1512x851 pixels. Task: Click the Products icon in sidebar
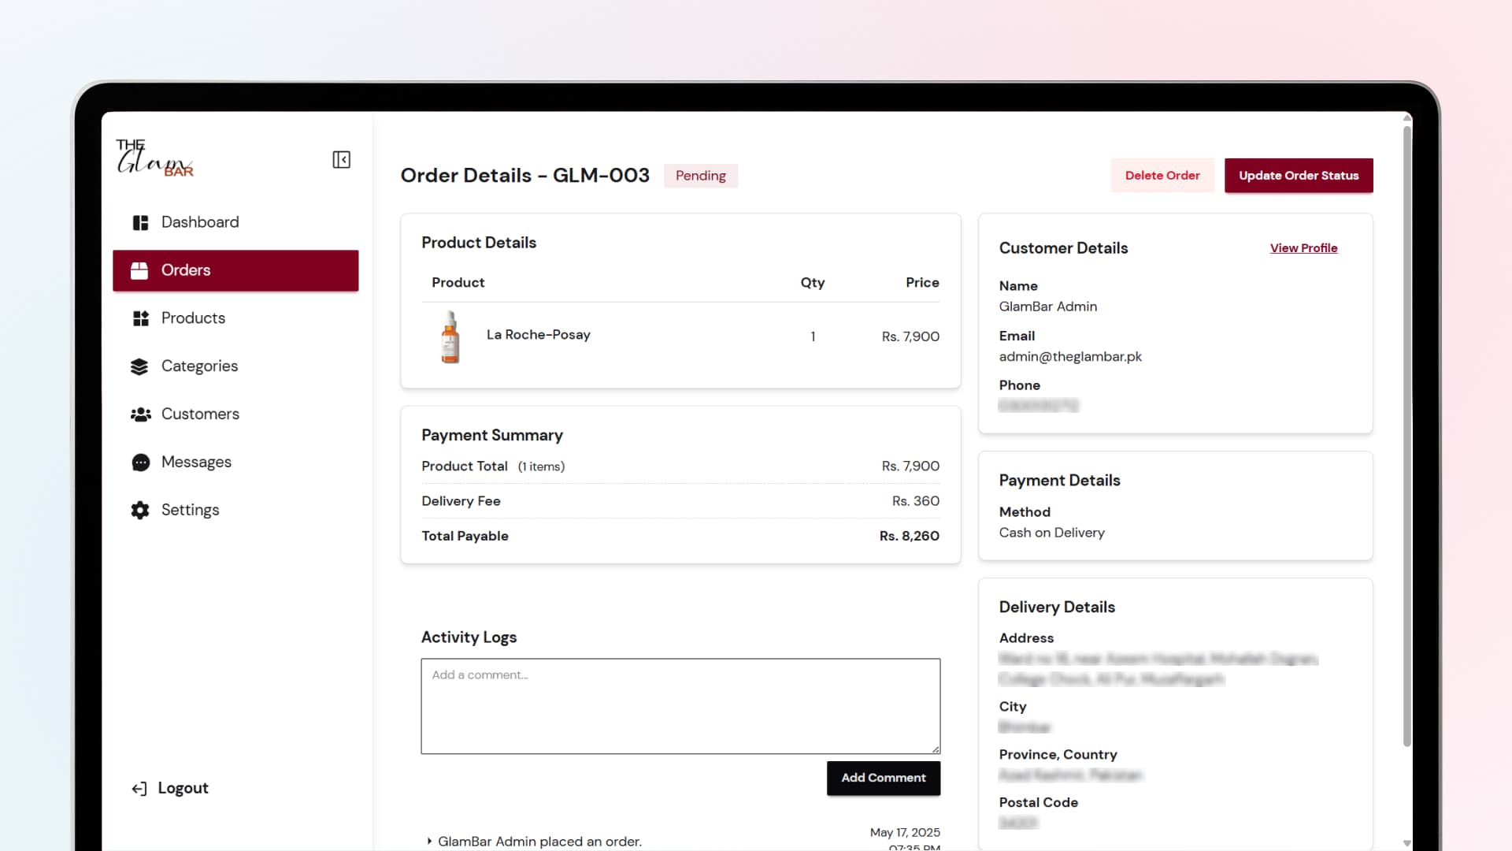[x=140, y=318]
